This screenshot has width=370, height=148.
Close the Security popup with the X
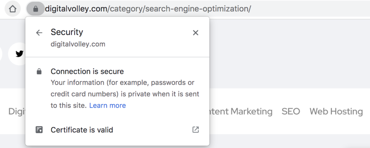(195, 33)
